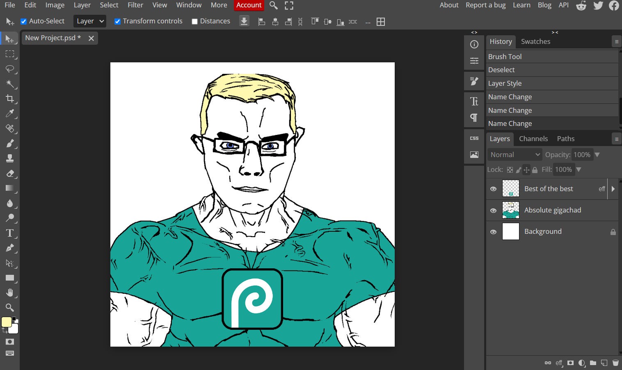Pick the Path Select tool
The height and width of the screenshot is (370, 622).
[x=9, y=263]
